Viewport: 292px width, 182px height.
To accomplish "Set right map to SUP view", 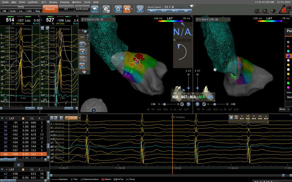I will (236, 110).
